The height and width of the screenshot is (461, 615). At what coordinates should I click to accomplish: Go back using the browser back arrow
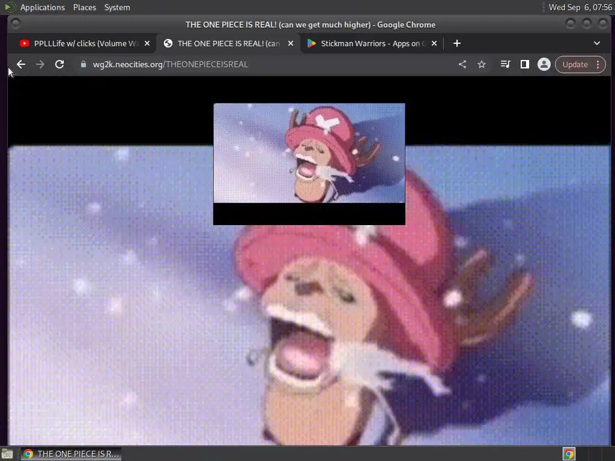(21, 64)
